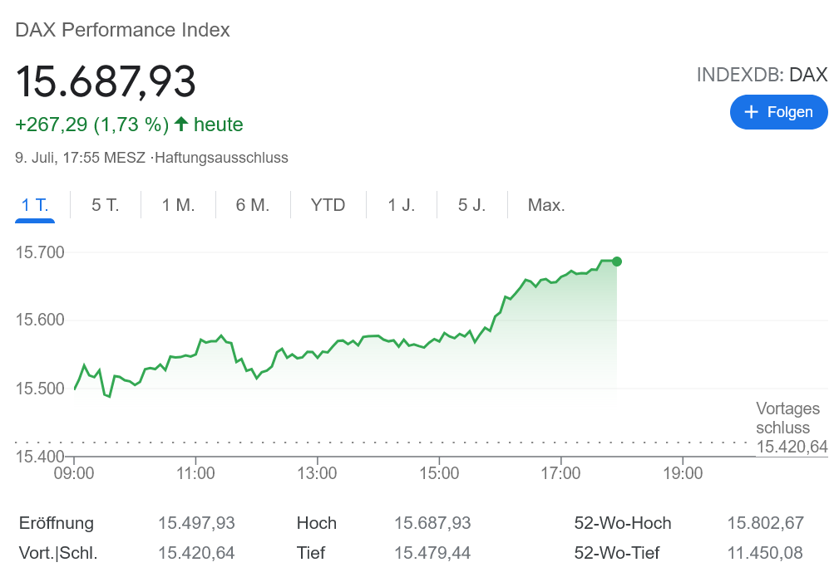Click the 15.687,93 index price

point(106,81)
